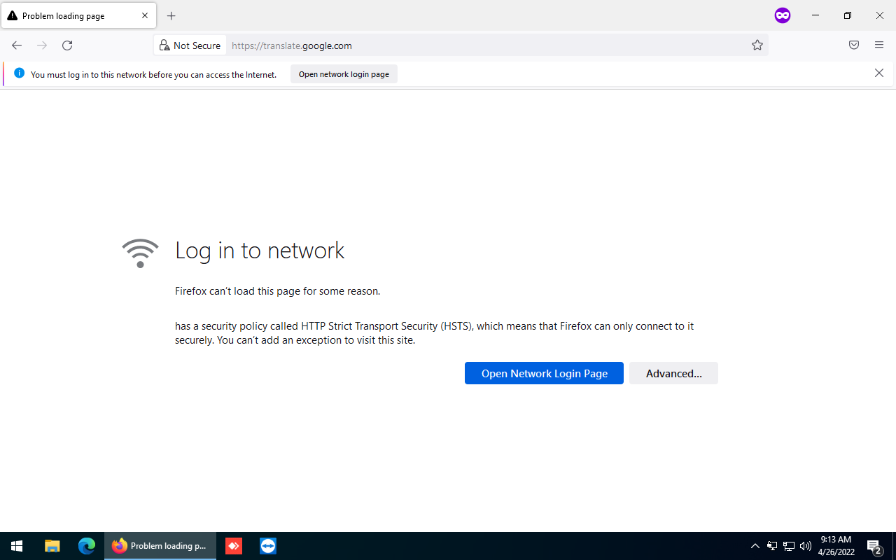Open the speaker volume control
This screenshot has height=560, width=896.
coord(806,546)
